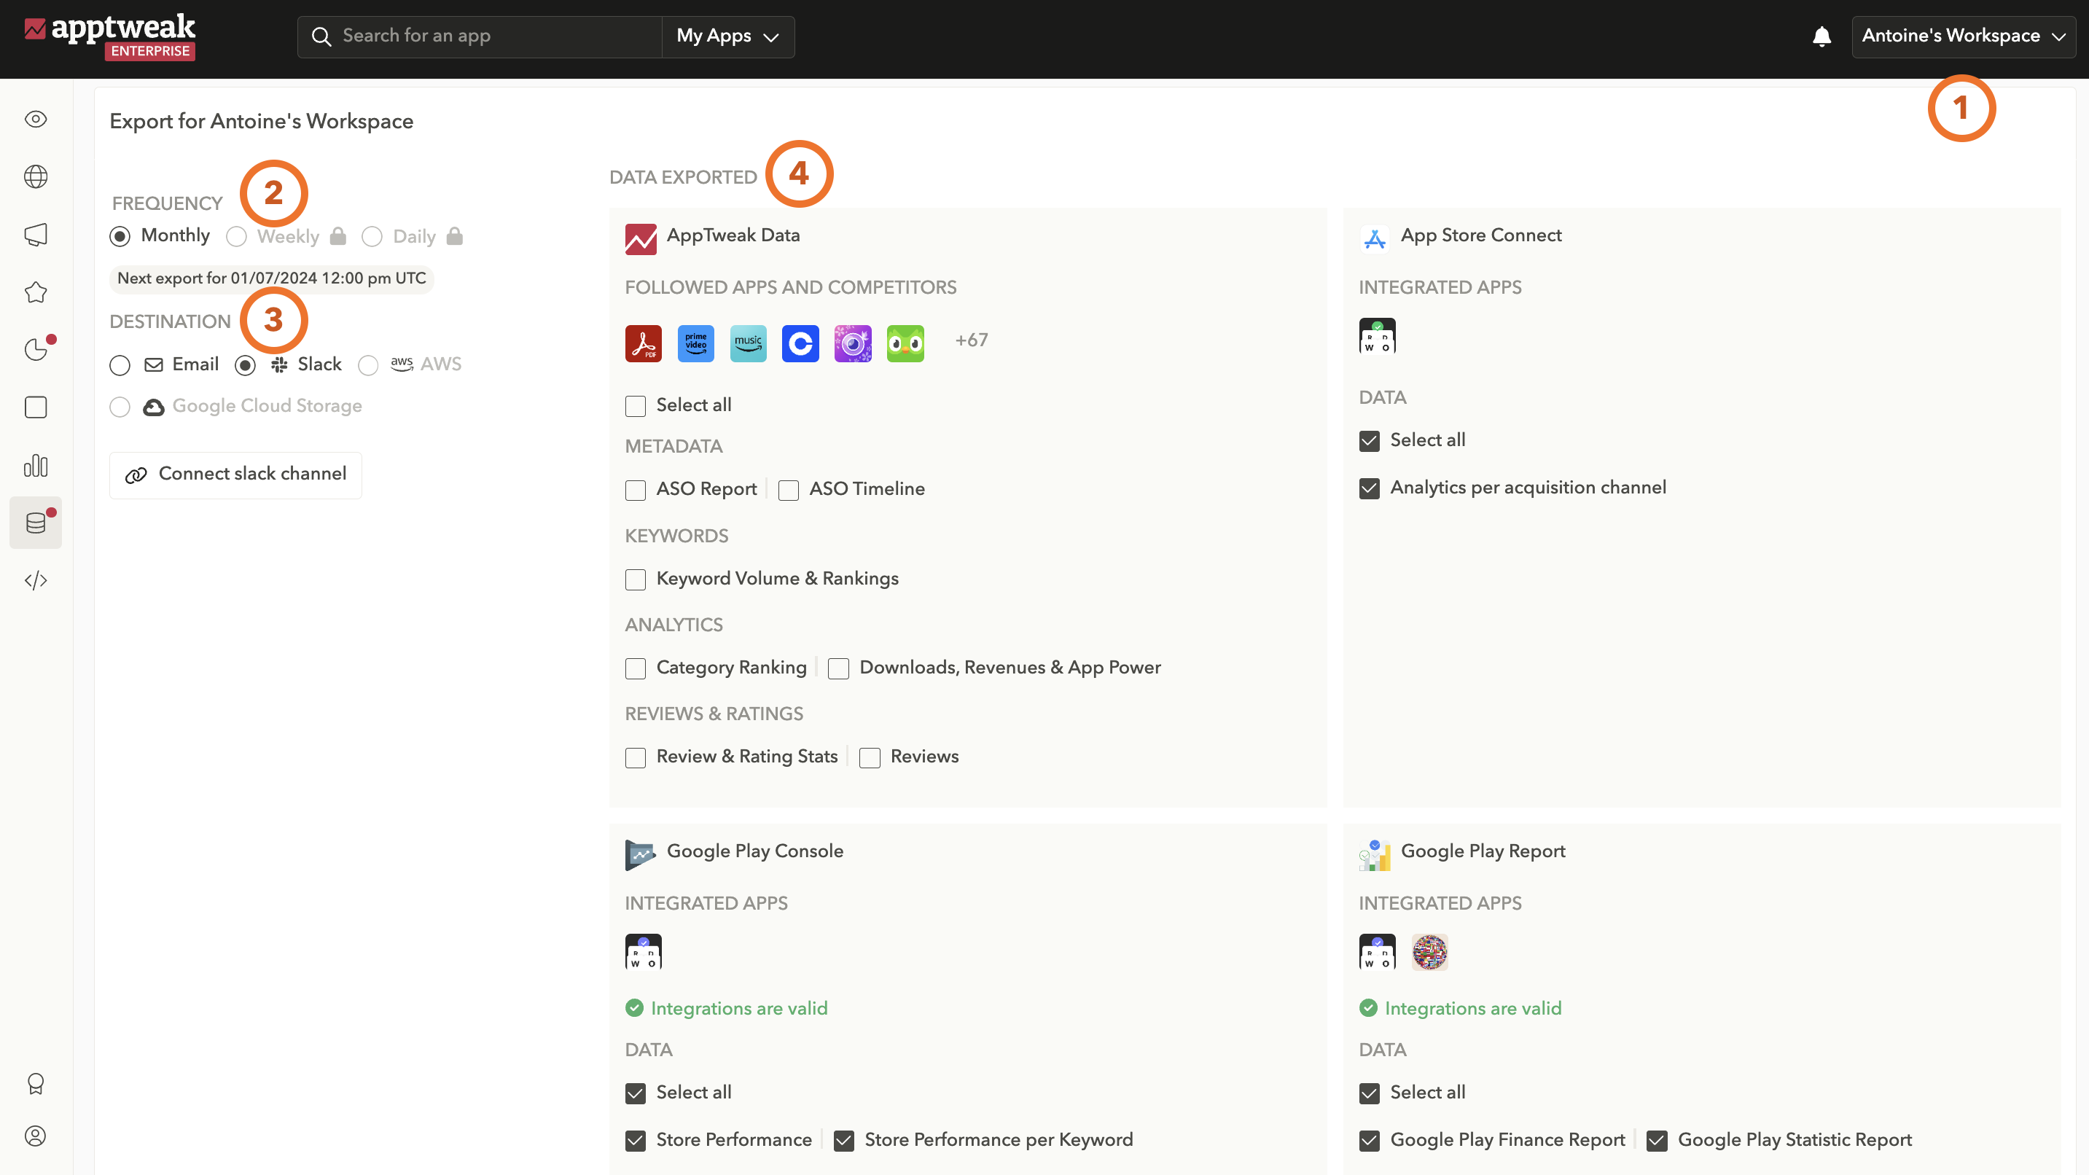Screen dimensions: 2089x1175
Task: Click the green owl app icon
Action: (x=906, y=344)
